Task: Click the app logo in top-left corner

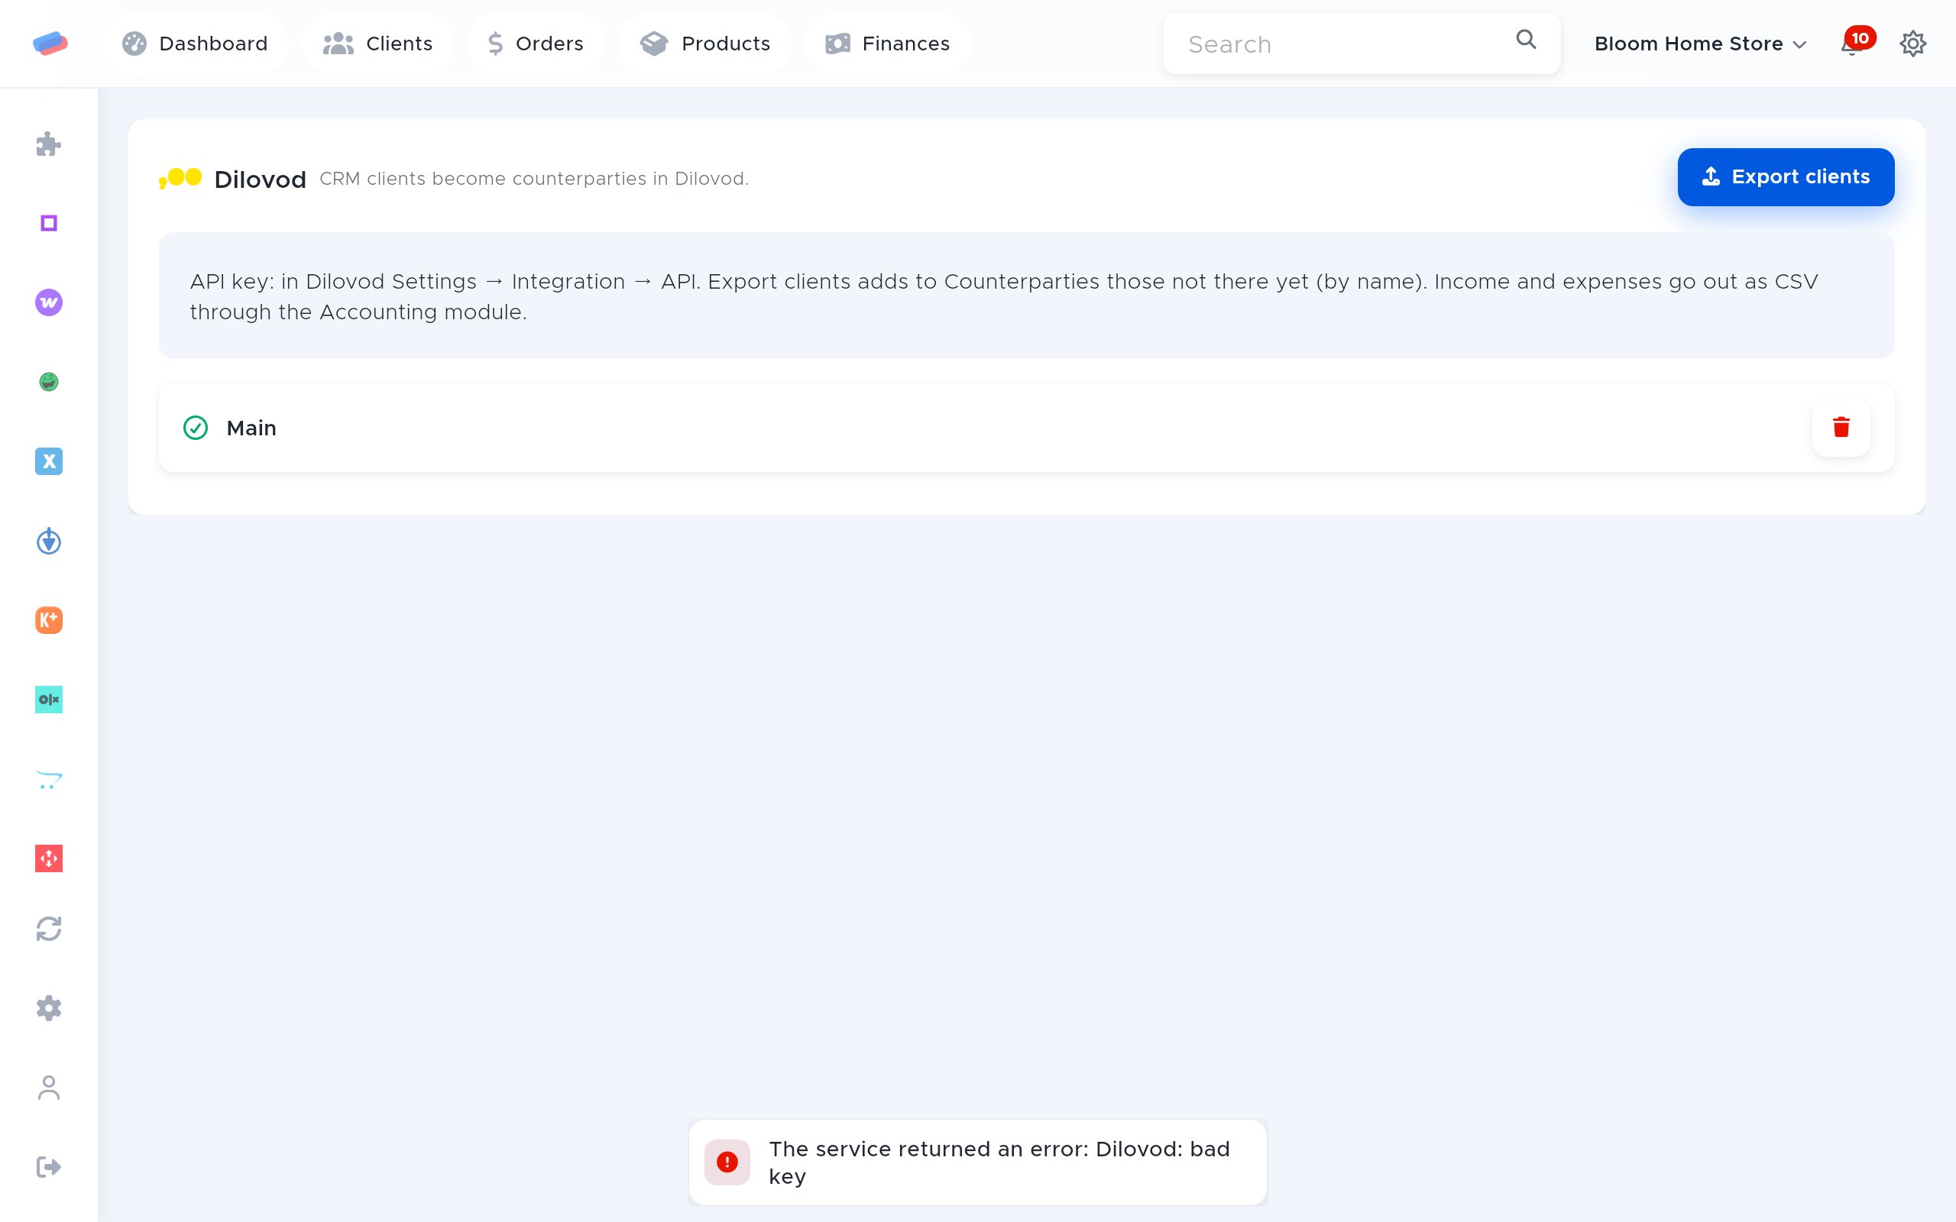Action: [x=50, y=43]
